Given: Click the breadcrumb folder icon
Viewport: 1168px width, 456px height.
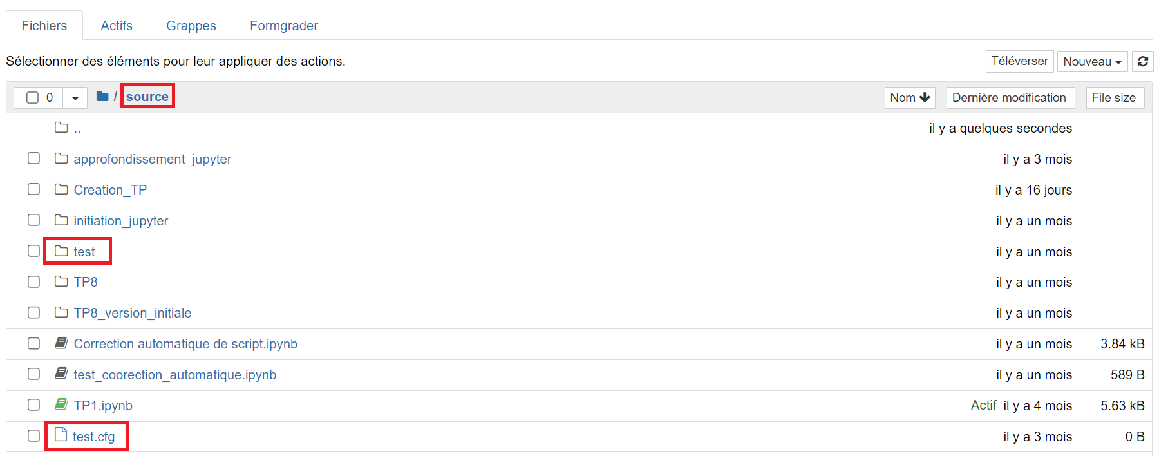Looking at the screenshot, I should click(x=102, y=96).
